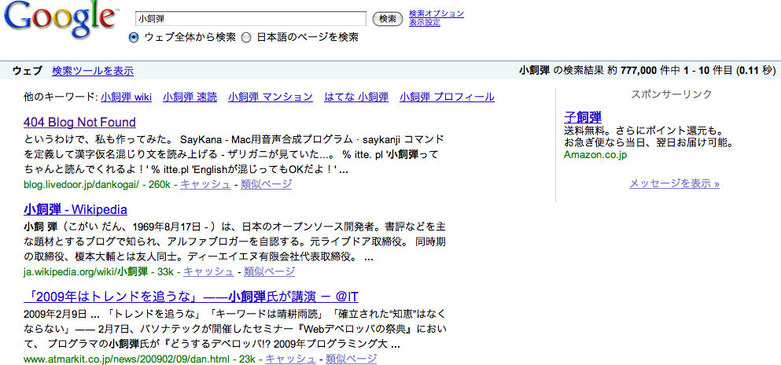Open related keyword 小飼弾 プロフィール

point(447,97)
